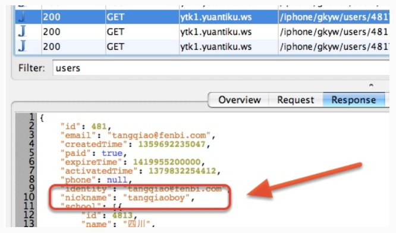396x233 pixels.
Task: Click the JSON icon in the highlighted request row
Action: (x=22, y=17)
